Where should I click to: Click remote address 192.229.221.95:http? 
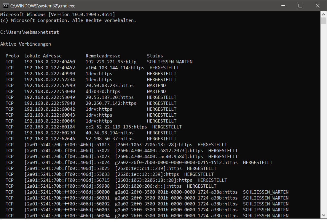111,62
